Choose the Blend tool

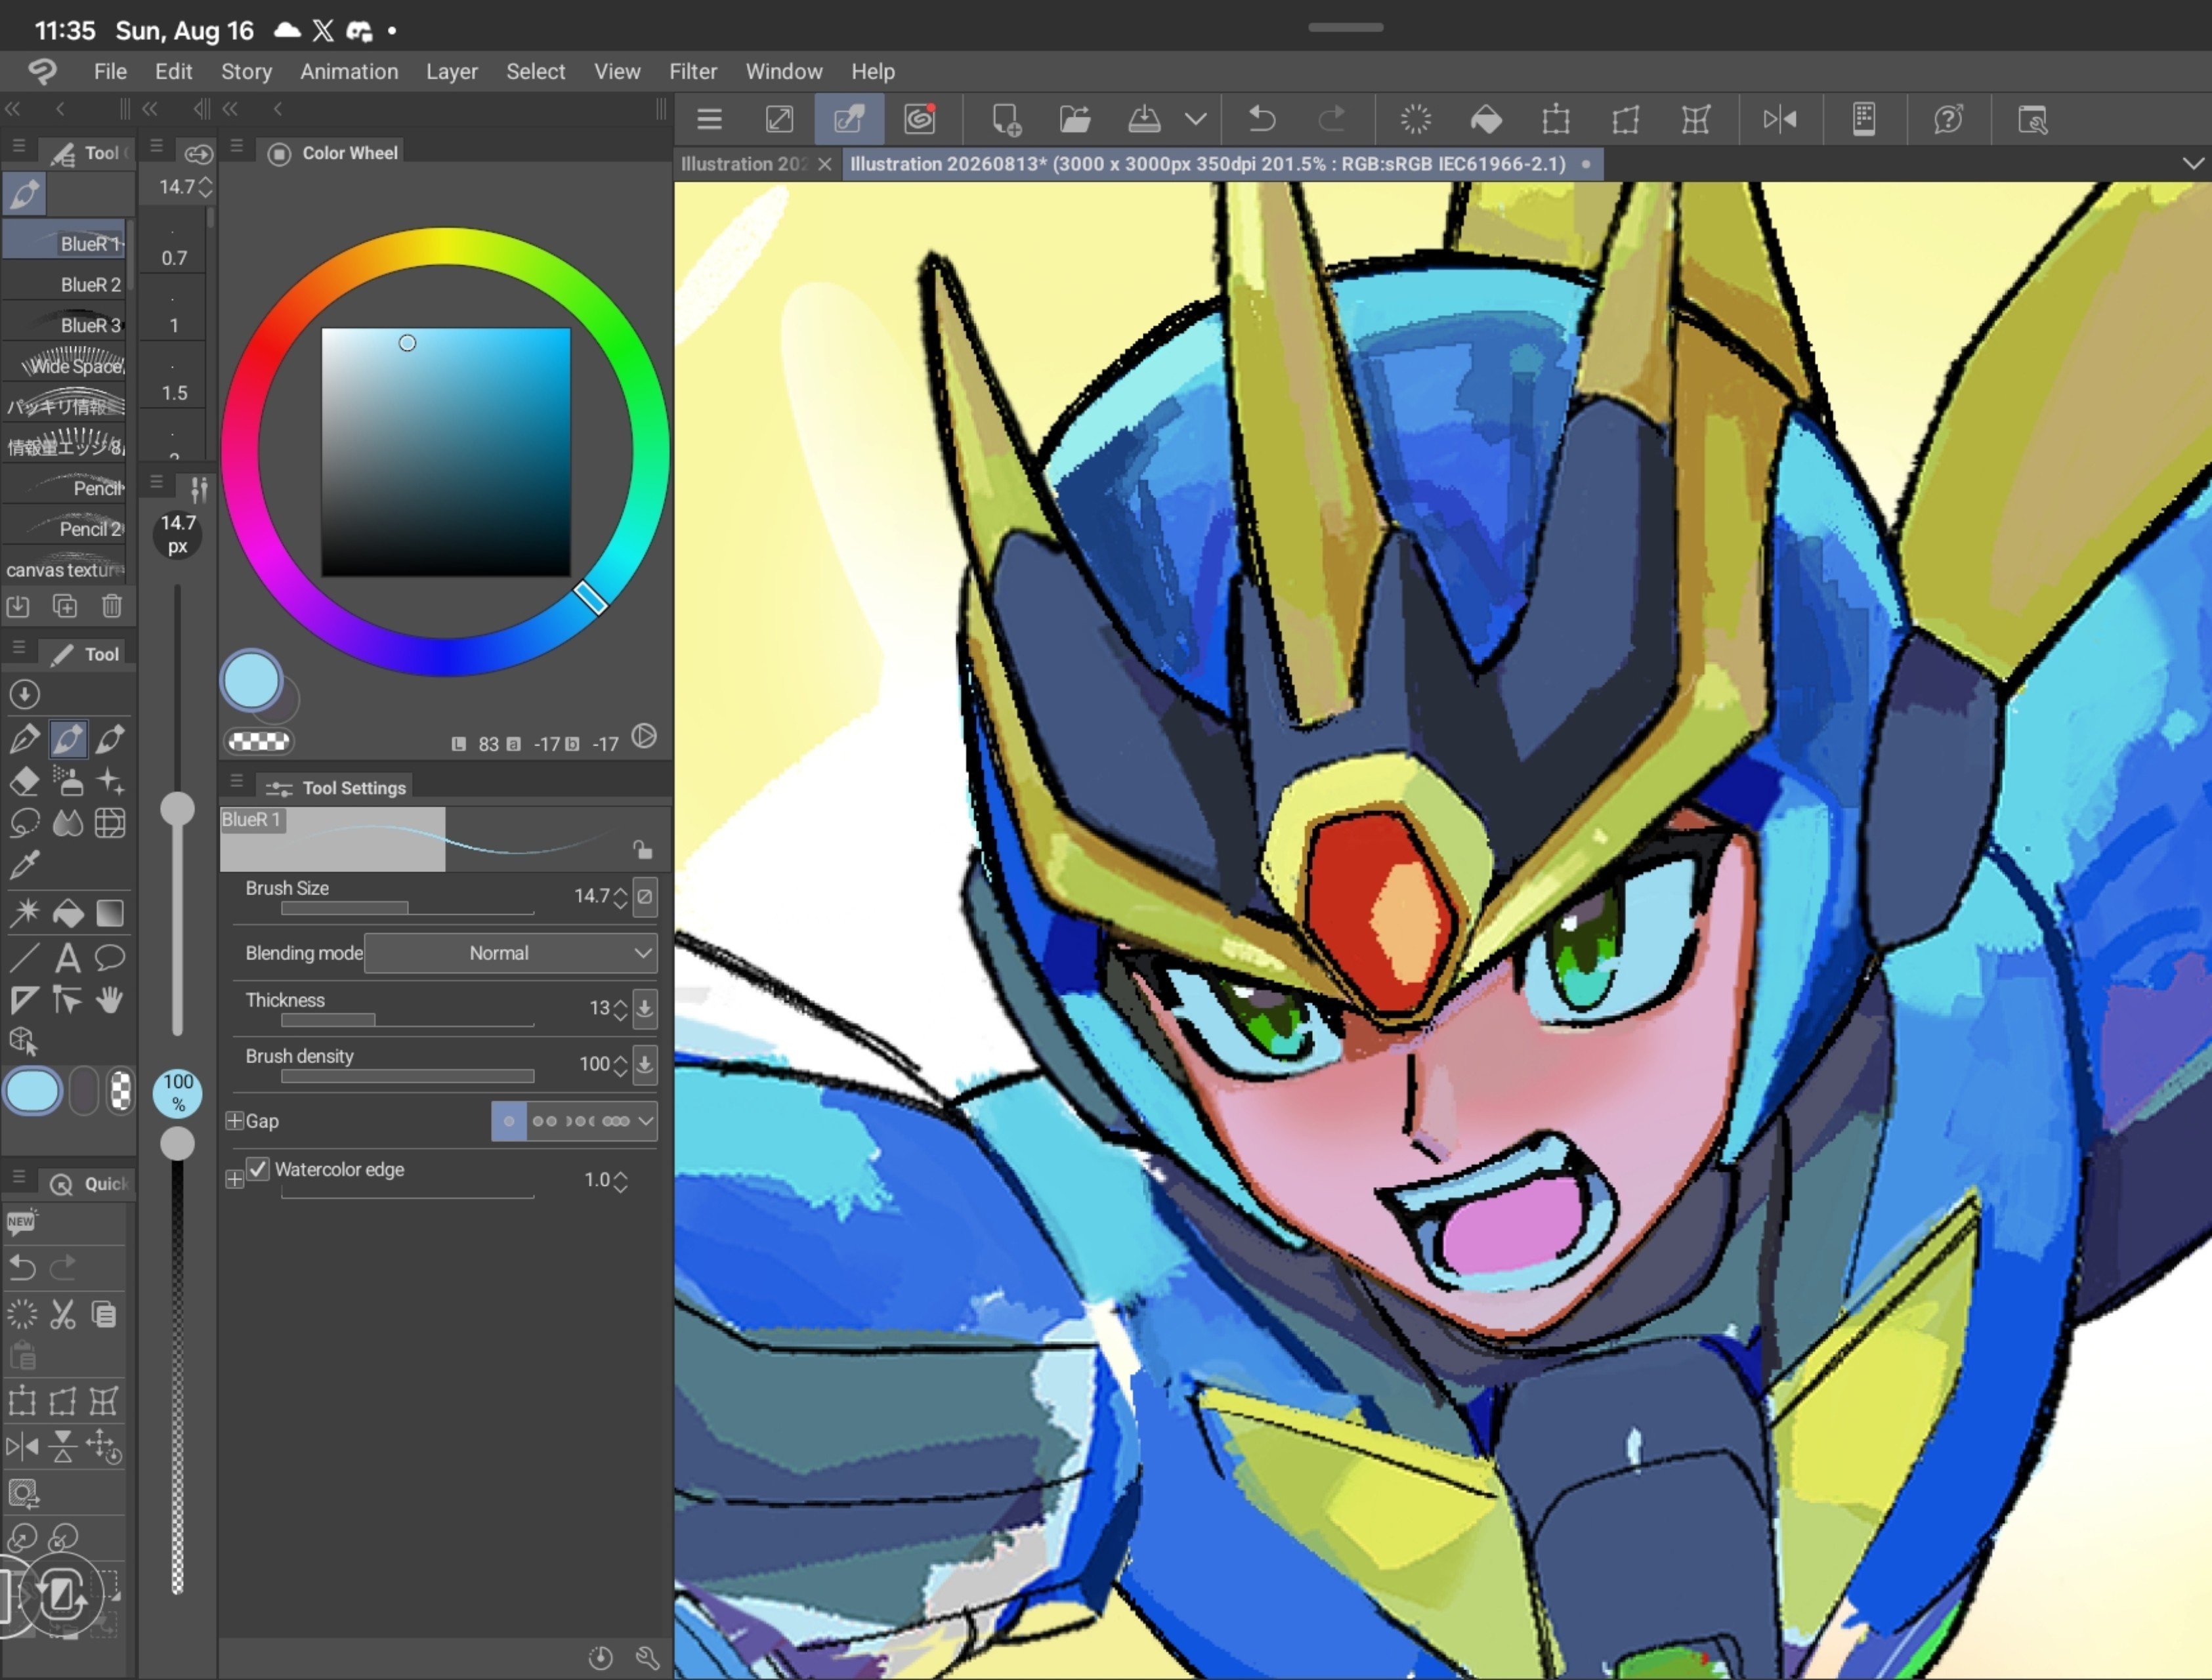(67, 823)
